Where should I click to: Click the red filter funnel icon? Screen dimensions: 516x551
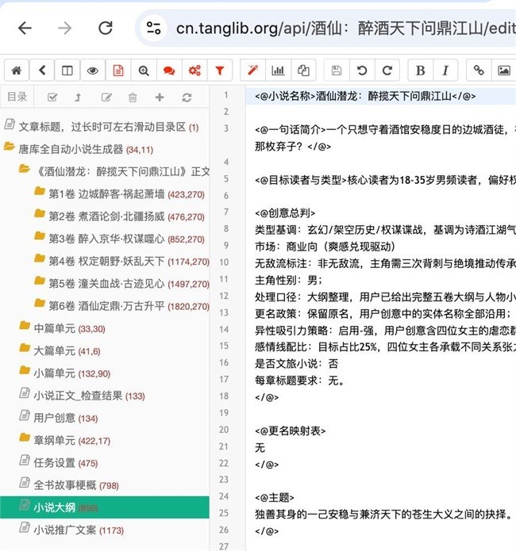coord(220,71)
